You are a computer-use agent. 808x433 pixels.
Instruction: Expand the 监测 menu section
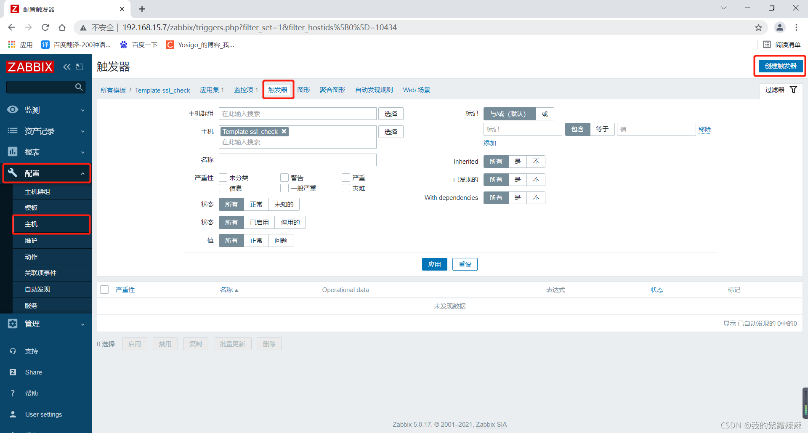[46, 110]
